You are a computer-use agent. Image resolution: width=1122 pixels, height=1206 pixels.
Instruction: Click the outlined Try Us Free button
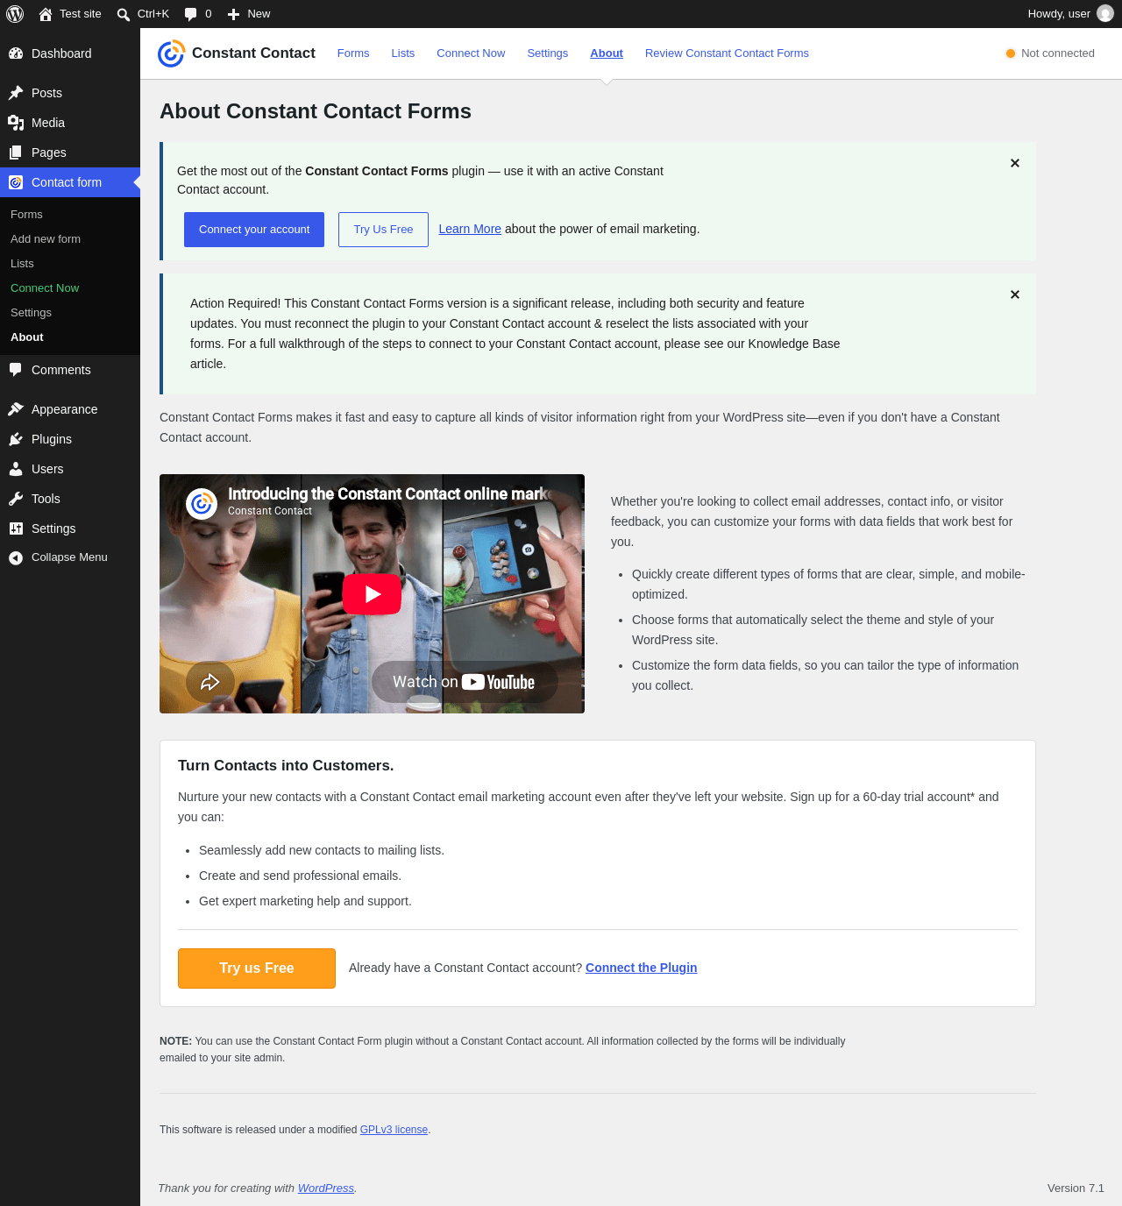click(383, 230)
